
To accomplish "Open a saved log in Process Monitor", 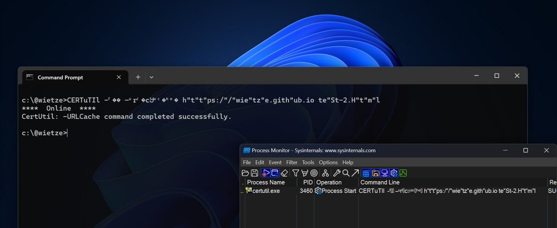I will click(246, 173).
